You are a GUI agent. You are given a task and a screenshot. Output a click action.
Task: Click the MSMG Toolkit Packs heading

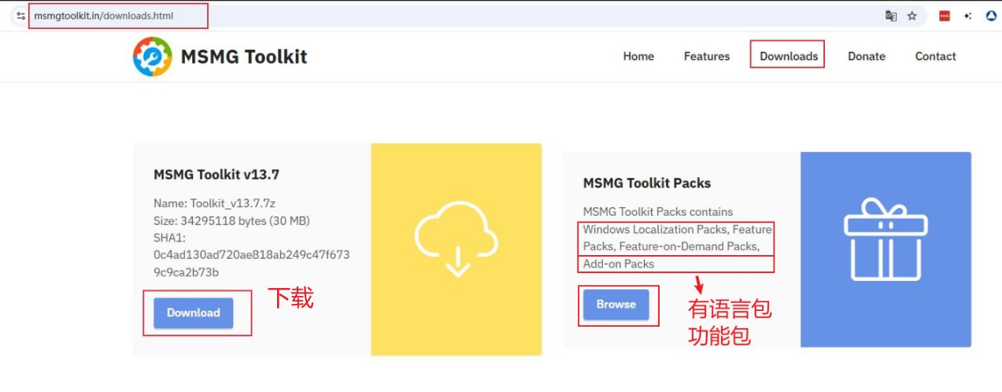tap(646, 183)
